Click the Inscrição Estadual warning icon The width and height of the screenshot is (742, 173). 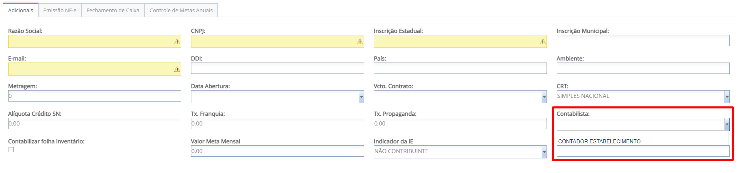pos(542,42)
